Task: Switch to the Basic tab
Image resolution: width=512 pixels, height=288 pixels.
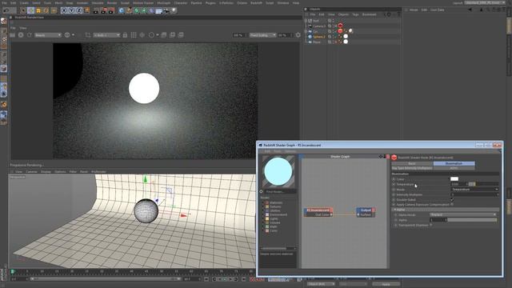Action: [x=412, y=163]
